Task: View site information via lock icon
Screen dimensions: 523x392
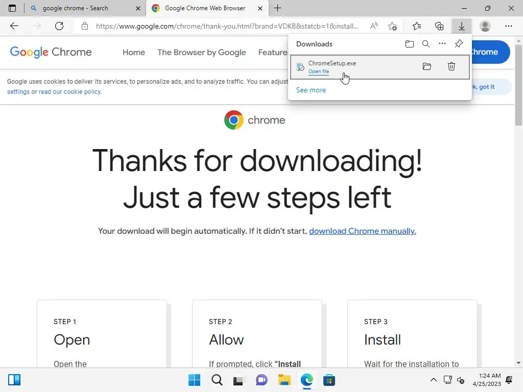Action: (x=85, y=26)
